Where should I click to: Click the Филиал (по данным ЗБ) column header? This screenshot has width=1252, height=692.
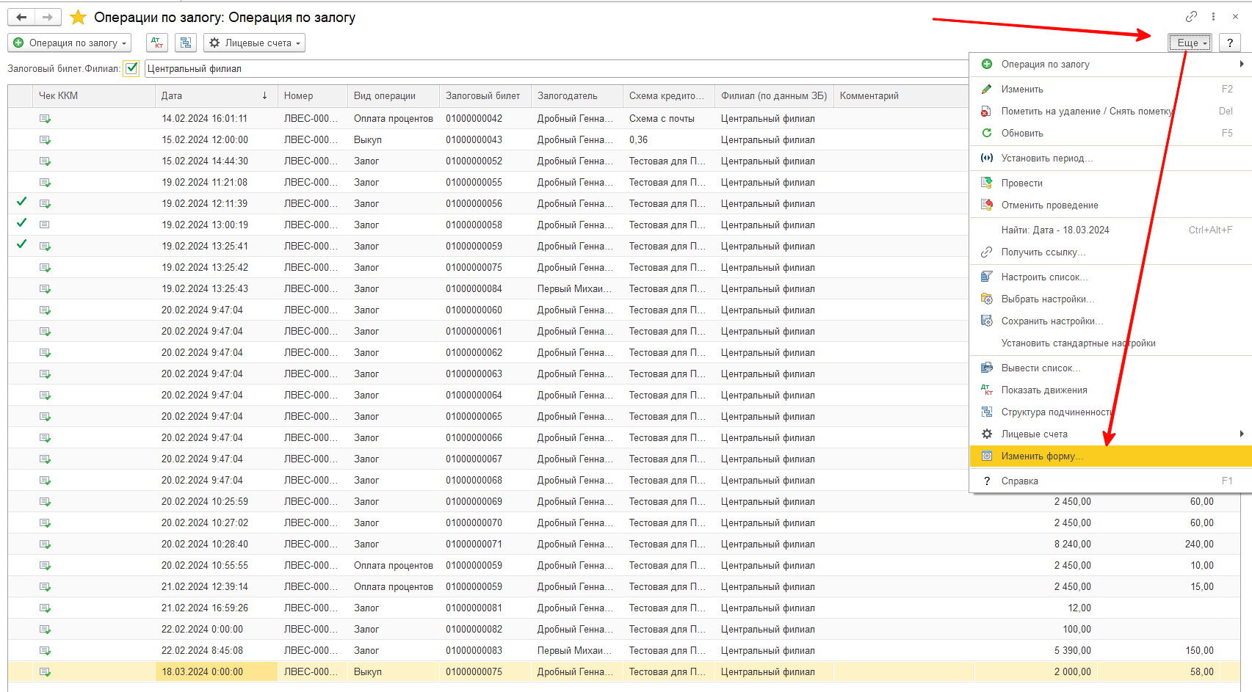point(774,96)
